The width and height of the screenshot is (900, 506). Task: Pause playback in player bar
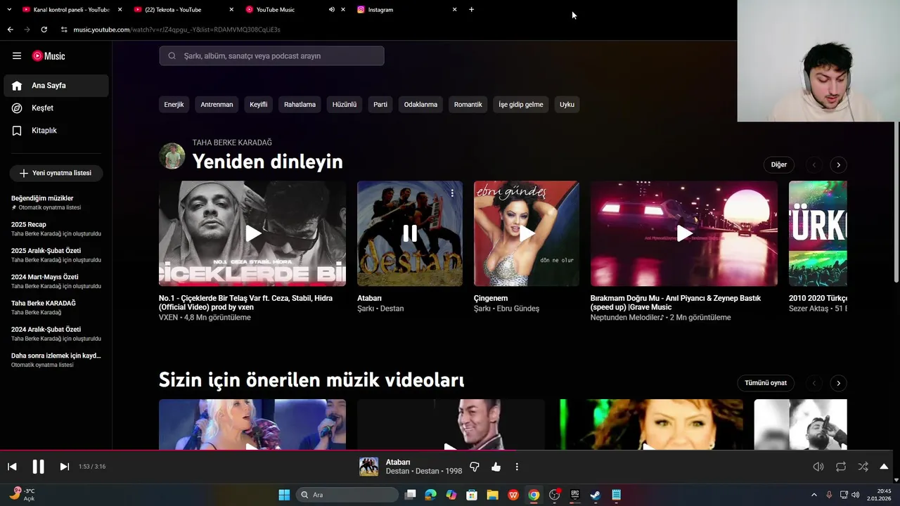pos(38,467)
